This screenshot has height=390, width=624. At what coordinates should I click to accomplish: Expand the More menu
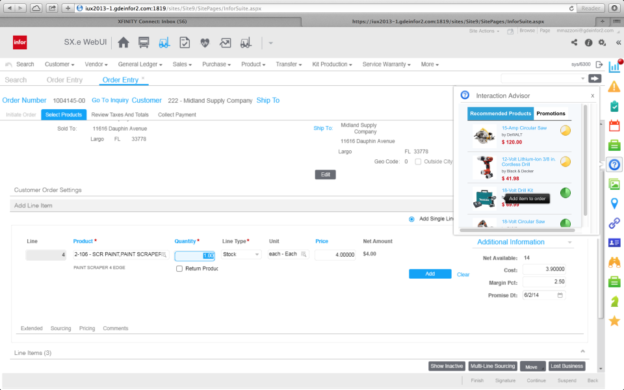430,64
